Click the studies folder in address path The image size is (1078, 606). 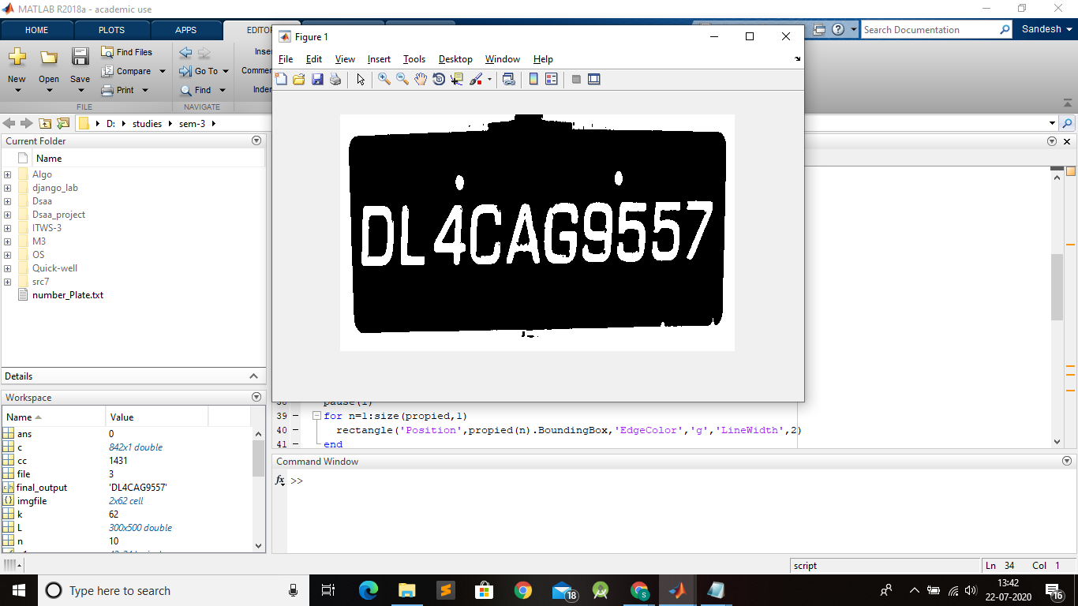pos(147,124)
